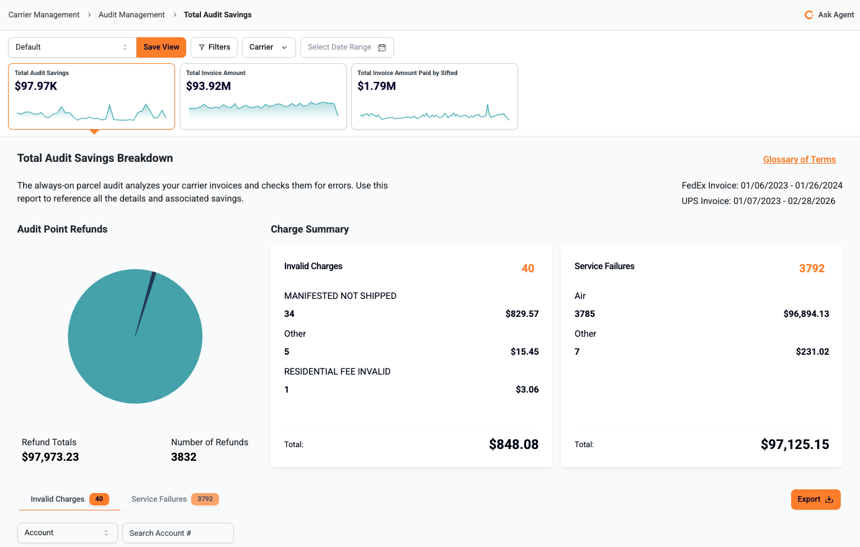The height and width of the screenshot is (547, 860).
Task: Click the Search Account # field
Action: coord(177,533)
